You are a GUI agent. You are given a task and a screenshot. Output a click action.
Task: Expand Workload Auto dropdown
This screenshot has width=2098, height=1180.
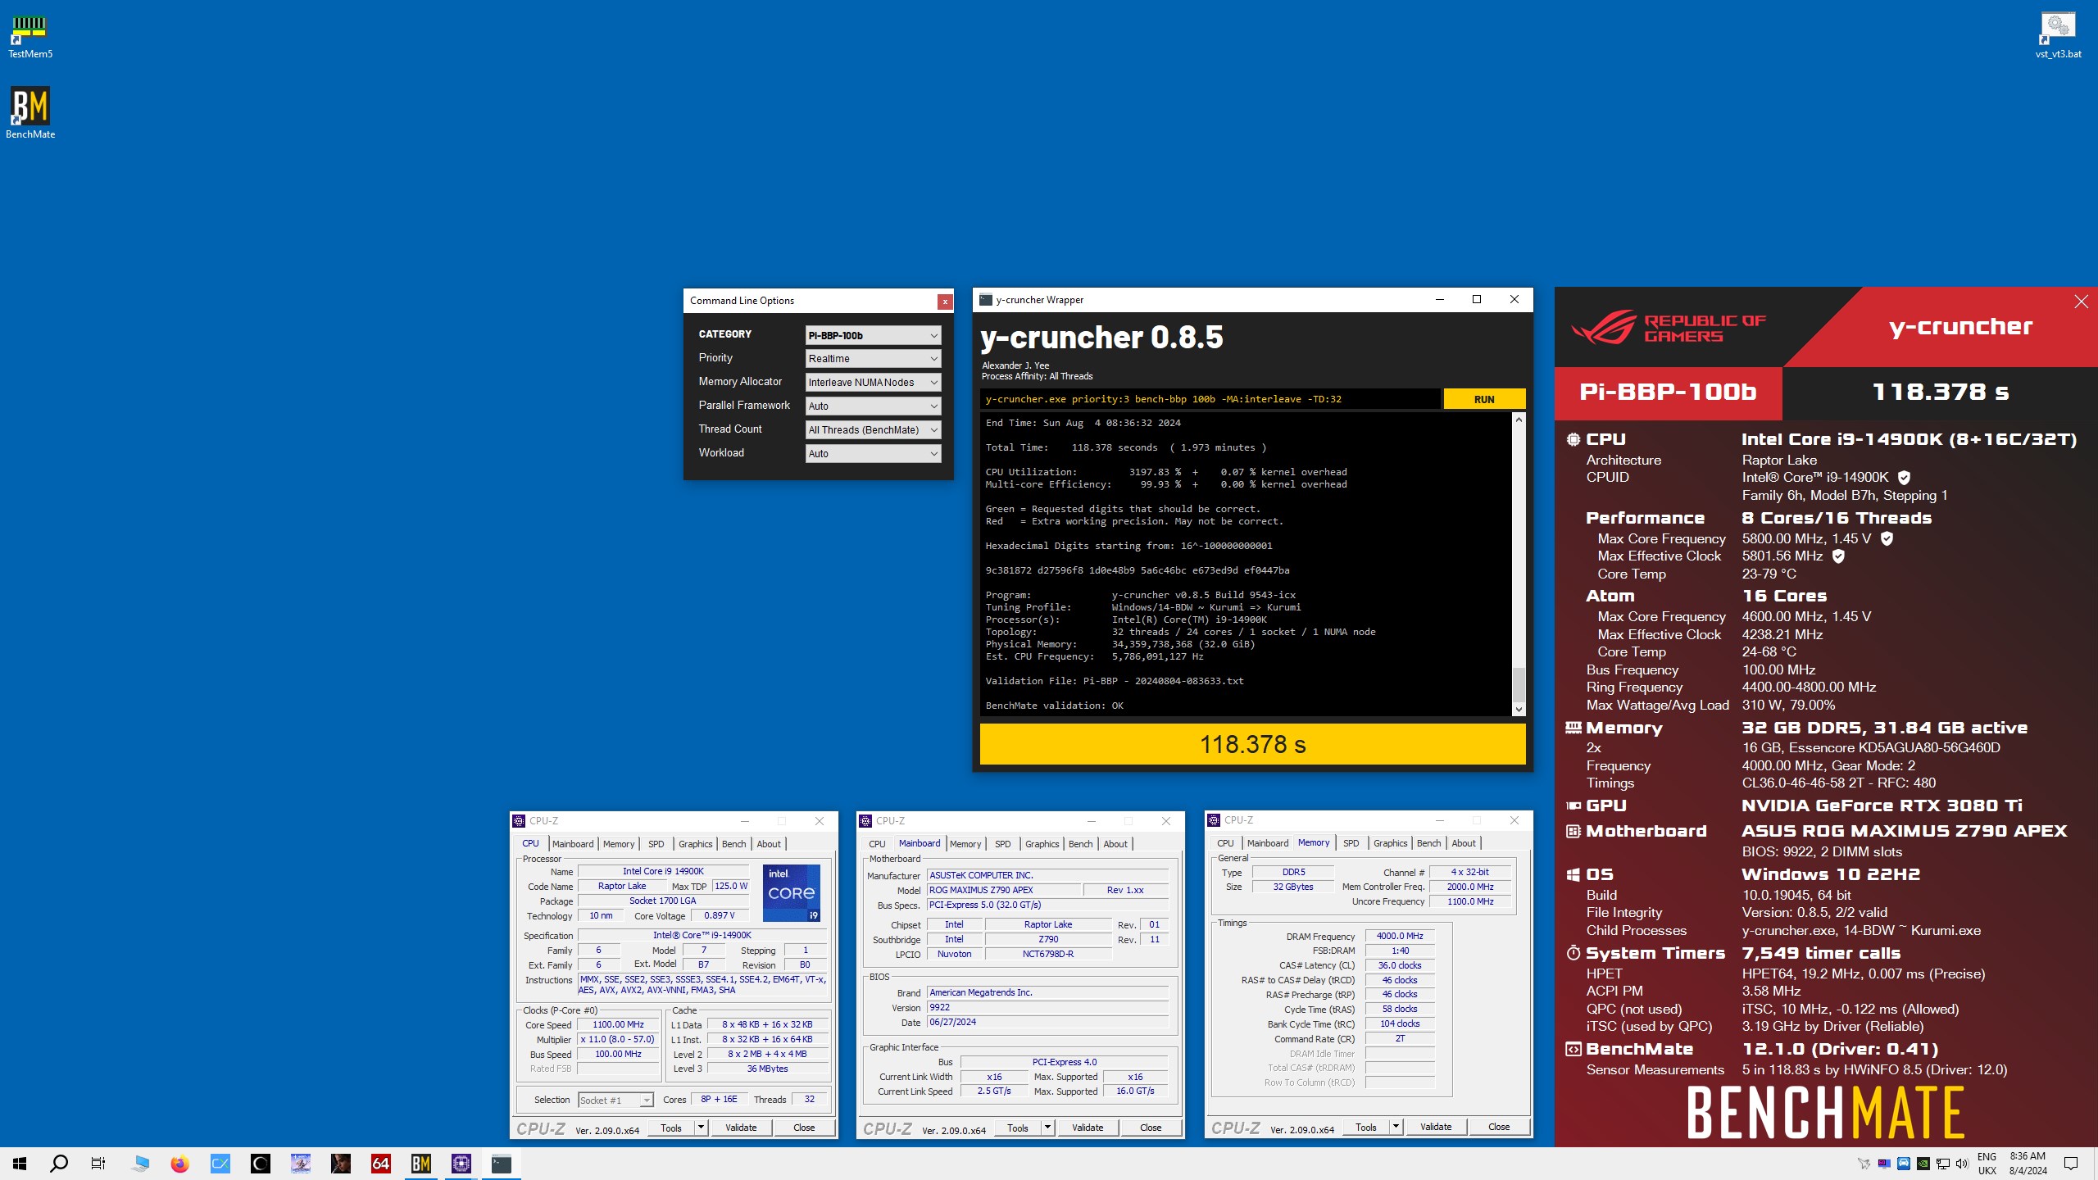[873, 454]
